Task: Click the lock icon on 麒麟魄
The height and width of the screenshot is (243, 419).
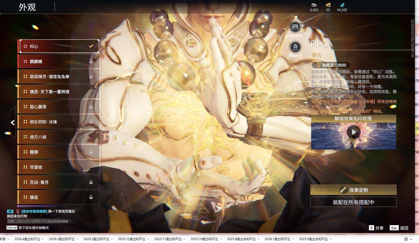Action: (91, 61)
